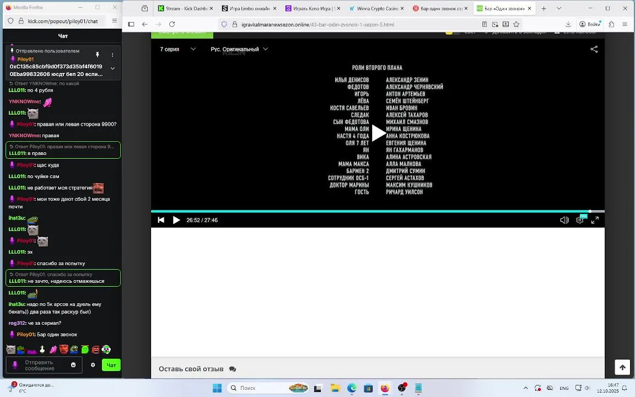Click the Чат header title
635x397 pixels.
pos(63,36)
